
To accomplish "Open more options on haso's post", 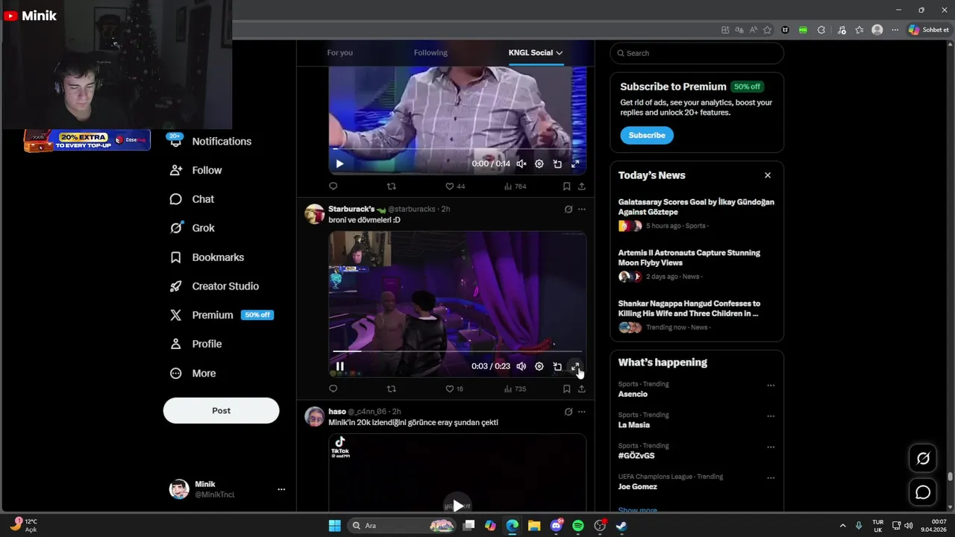I will point(581,412).
